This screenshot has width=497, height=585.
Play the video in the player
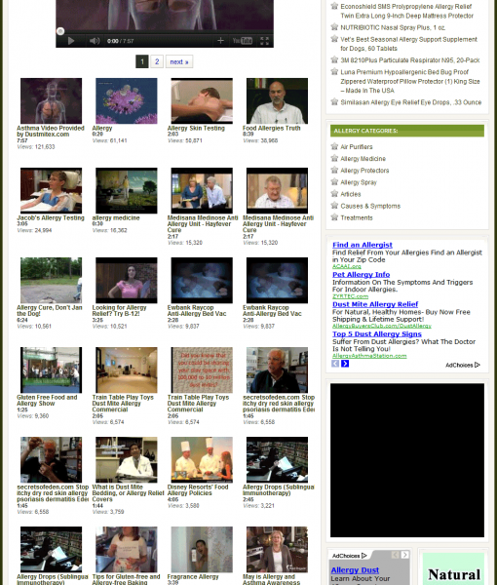click(71, 41)
